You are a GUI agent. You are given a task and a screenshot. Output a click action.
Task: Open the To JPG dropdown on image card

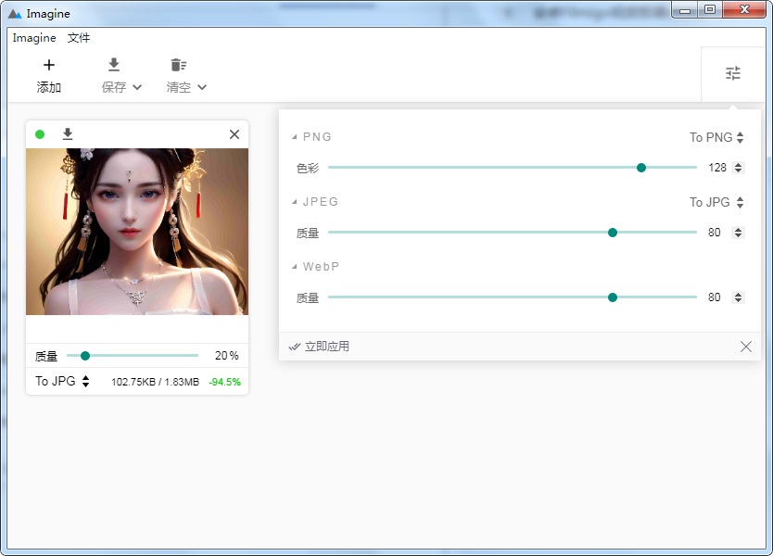(62, 381)
